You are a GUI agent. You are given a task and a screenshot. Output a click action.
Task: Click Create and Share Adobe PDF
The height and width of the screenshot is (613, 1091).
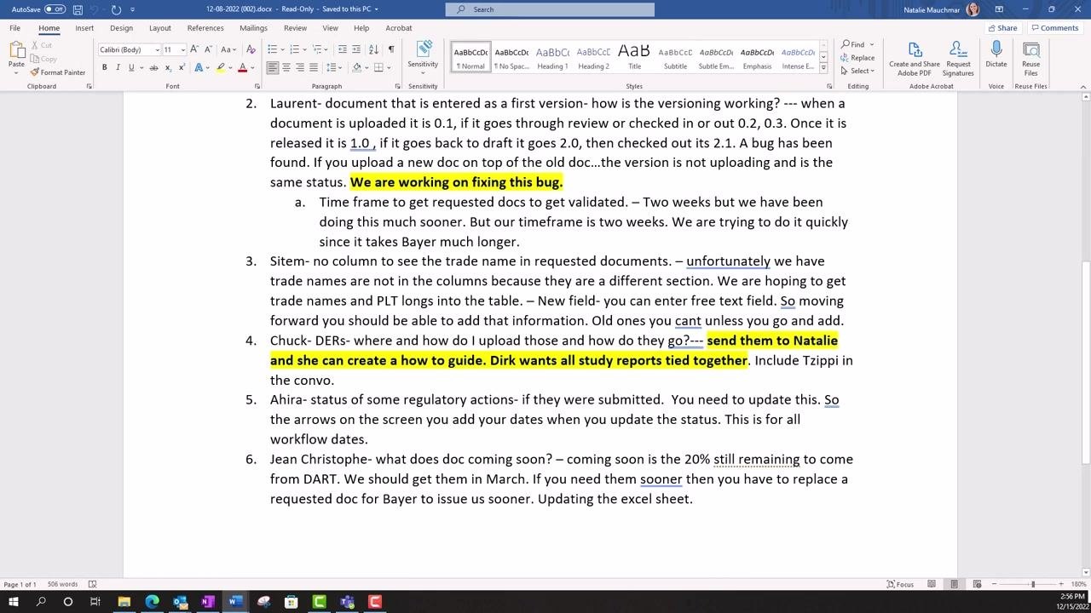(915, 58)
